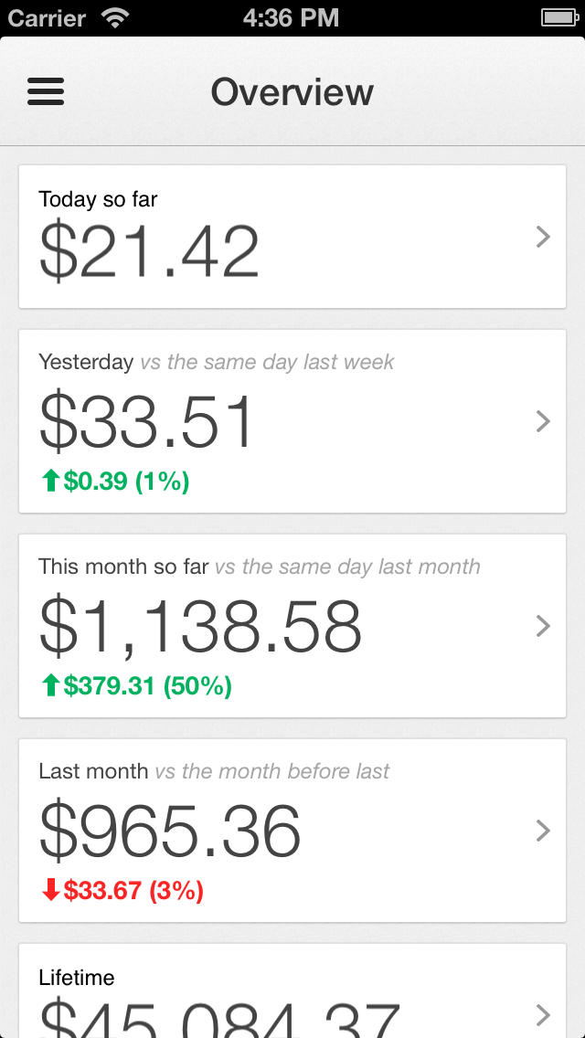Tap the Overview title
Screen dimensions: 585x1038
(292, 92)
